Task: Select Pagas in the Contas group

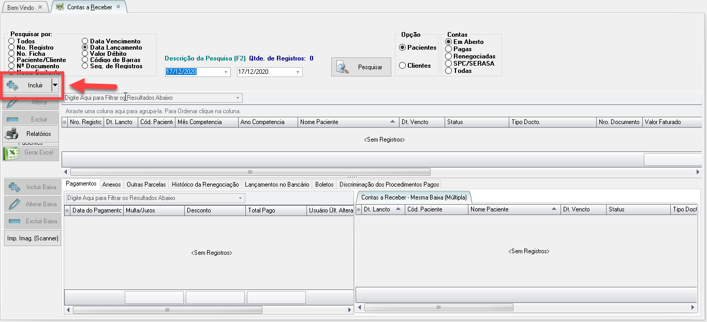Action: (448, 49)
